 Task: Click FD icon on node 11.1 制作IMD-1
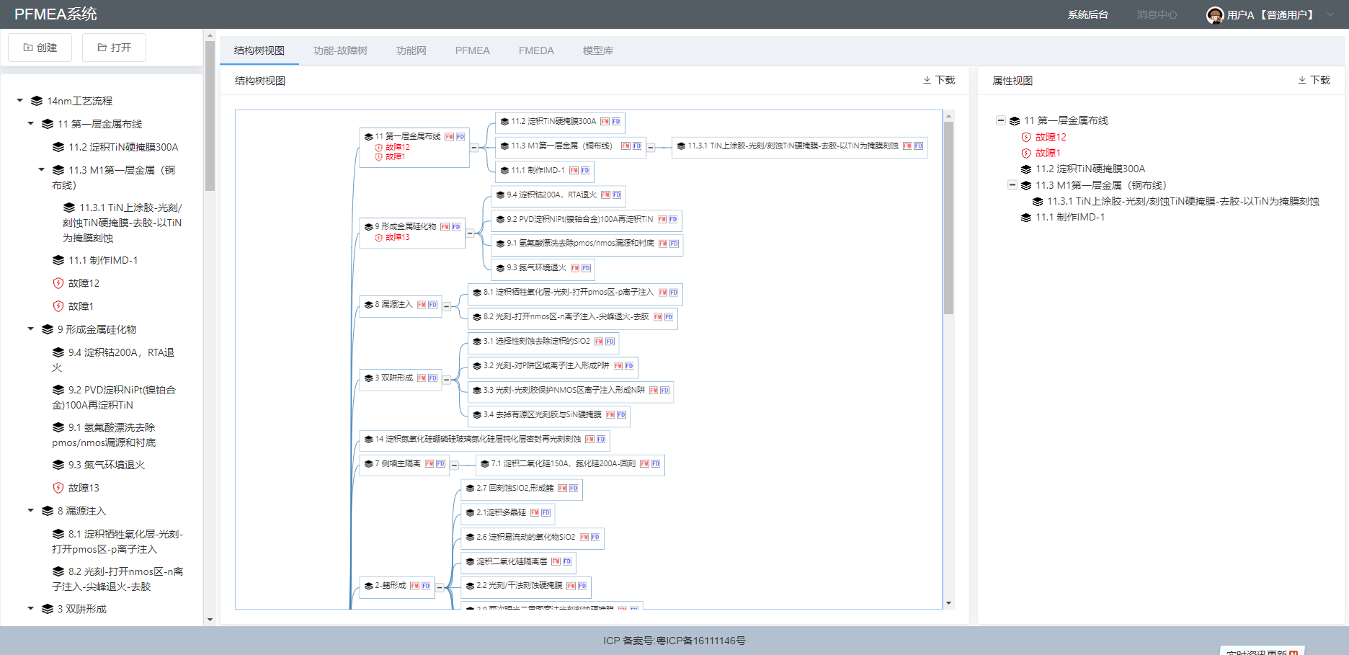point(585,171)
